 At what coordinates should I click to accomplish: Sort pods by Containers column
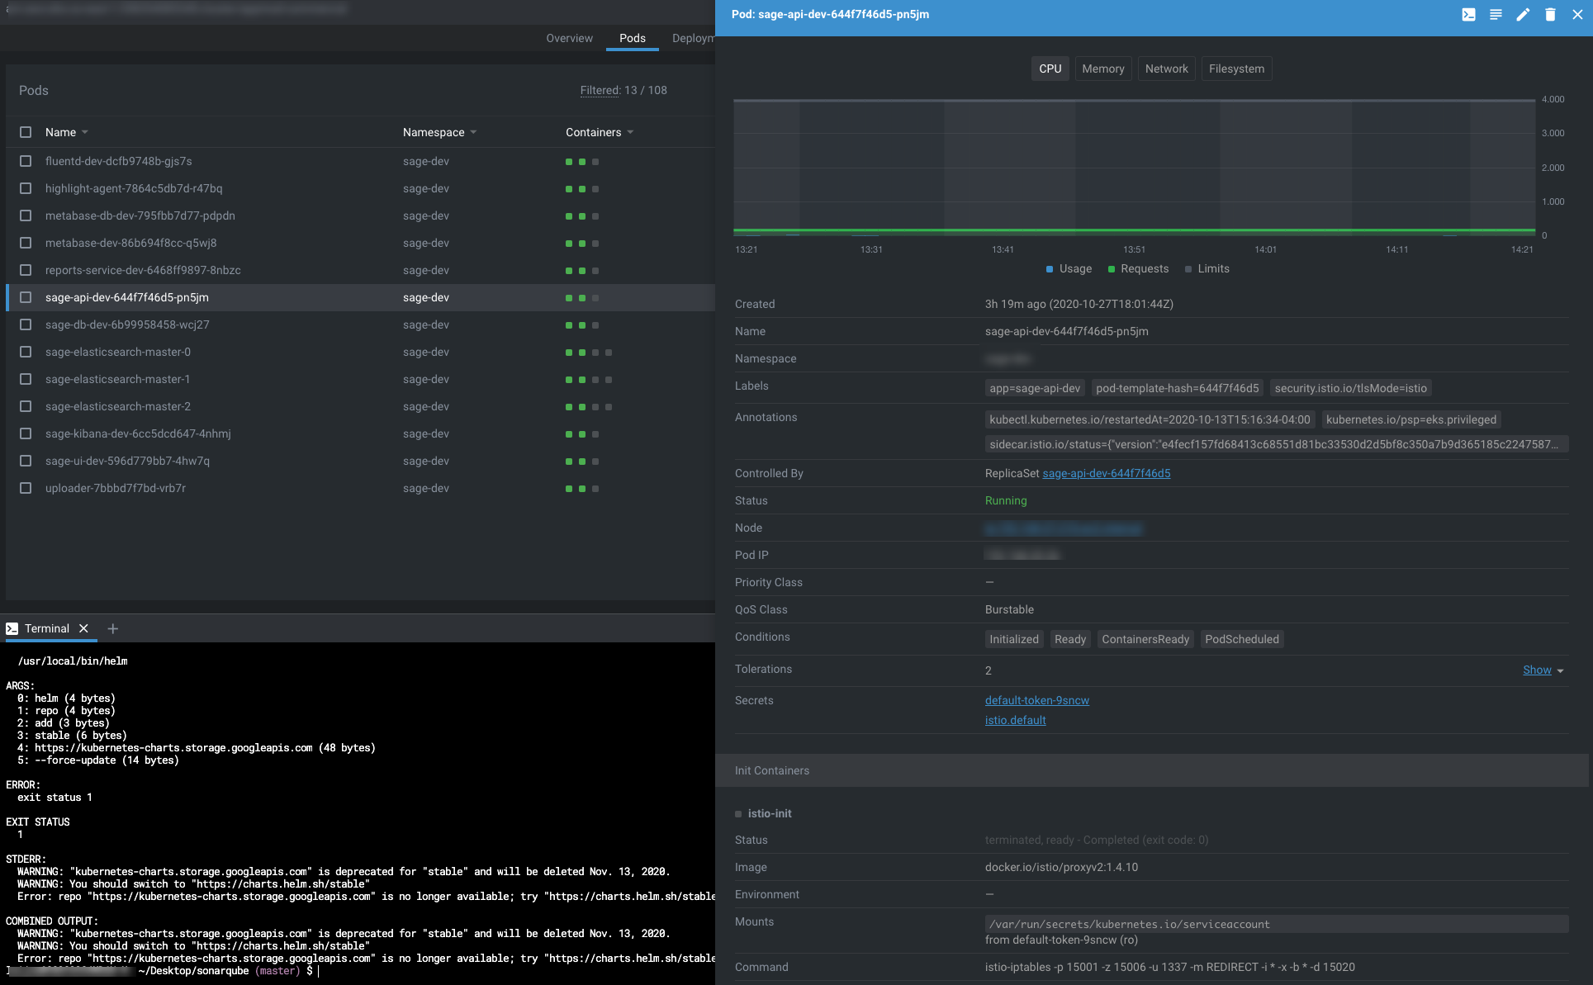(x=600, y=132)
